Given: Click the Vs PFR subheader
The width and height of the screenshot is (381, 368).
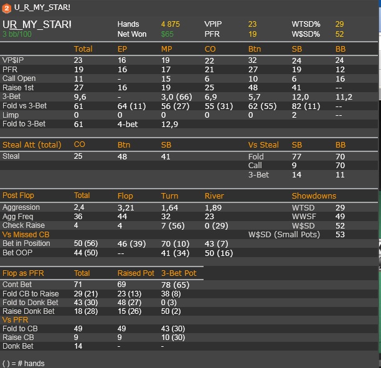Looking at the screenshot, I should [x=16, y=320].
